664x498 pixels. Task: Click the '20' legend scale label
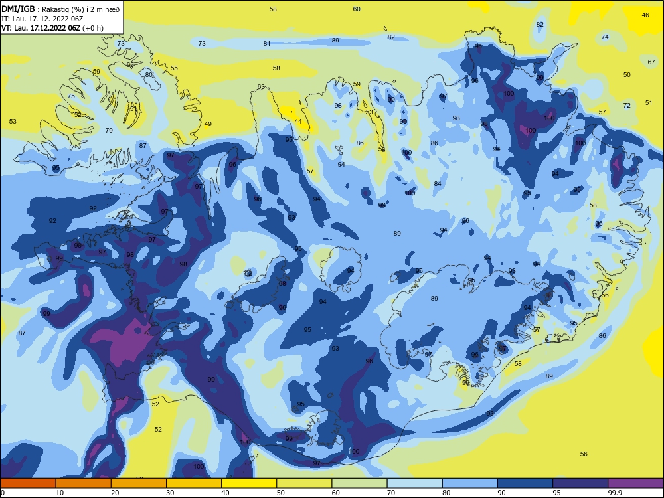point(115,493)
